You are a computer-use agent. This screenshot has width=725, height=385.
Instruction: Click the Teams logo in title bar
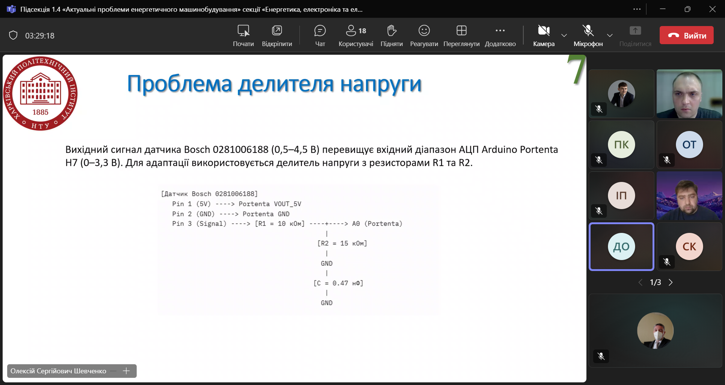(11, 9)
